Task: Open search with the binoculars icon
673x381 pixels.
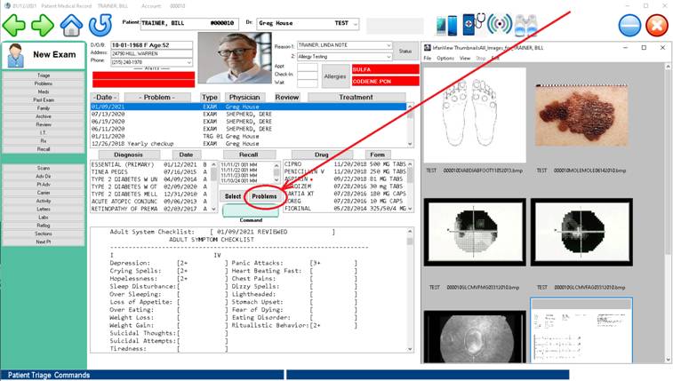Action: 528,25
